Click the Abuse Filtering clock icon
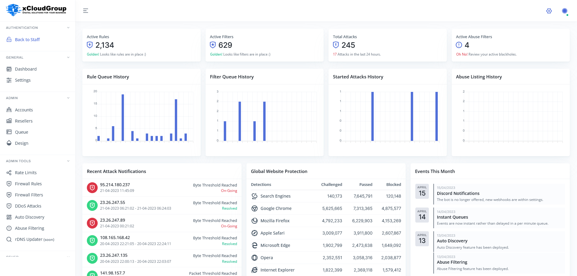Viewport: 577px width, 276px height. point(9,228)
